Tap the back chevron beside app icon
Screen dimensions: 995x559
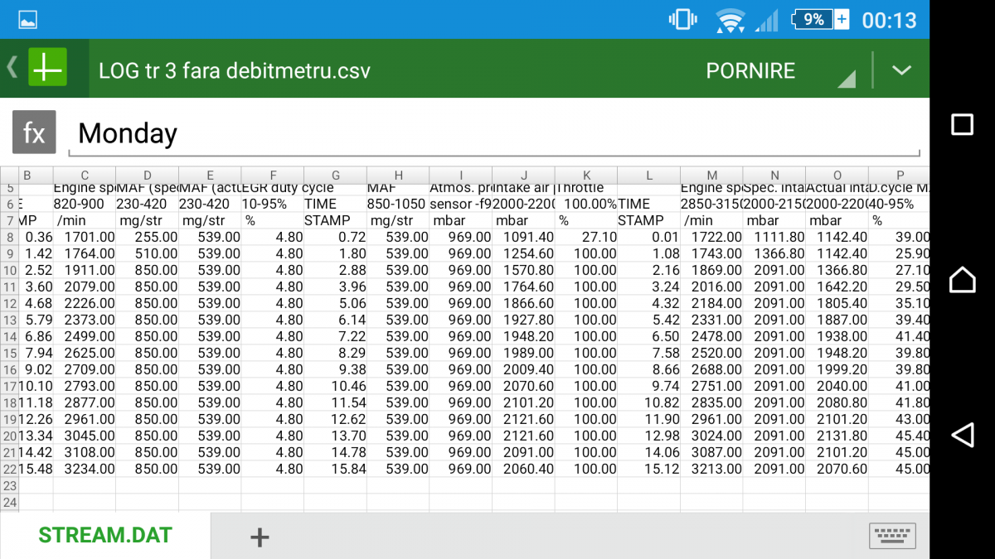pos(12,68)
